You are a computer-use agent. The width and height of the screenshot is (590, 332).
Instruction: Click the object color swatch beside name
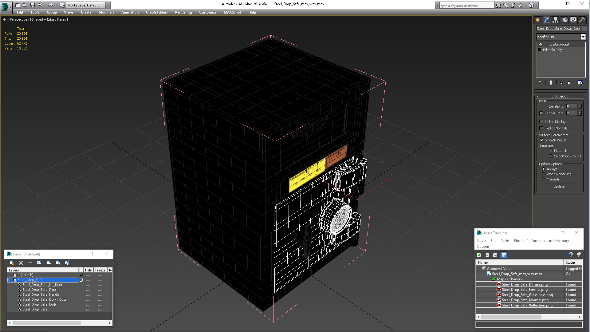coord(584,29)
